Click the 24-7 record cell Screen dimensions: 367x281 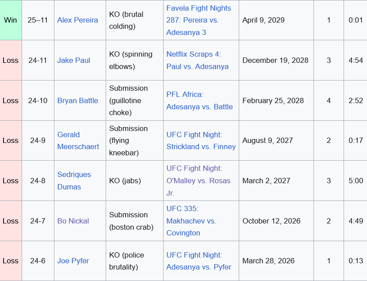(x=38, y=221)
